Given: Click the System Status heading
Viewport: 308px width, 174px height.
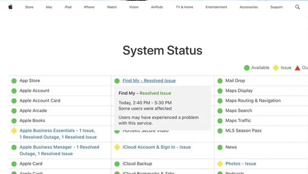Looking at the screenshot, I should coord(162,50).
